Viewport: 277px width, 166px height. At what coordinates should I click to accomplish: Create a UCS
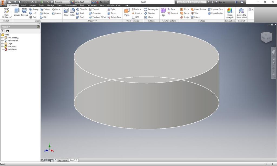click(x=136, y=17)
